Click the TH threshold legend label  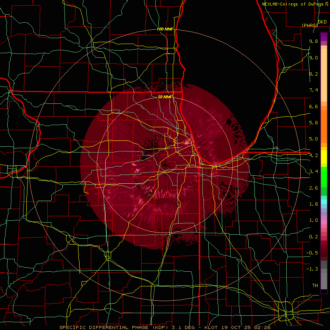coord(315,286)
